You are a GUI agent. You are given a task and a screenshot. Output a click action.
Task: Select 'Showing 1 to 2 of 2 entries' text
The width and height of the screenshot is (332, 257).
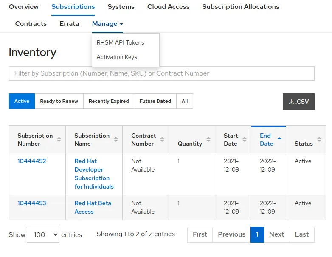click(136, 234)
